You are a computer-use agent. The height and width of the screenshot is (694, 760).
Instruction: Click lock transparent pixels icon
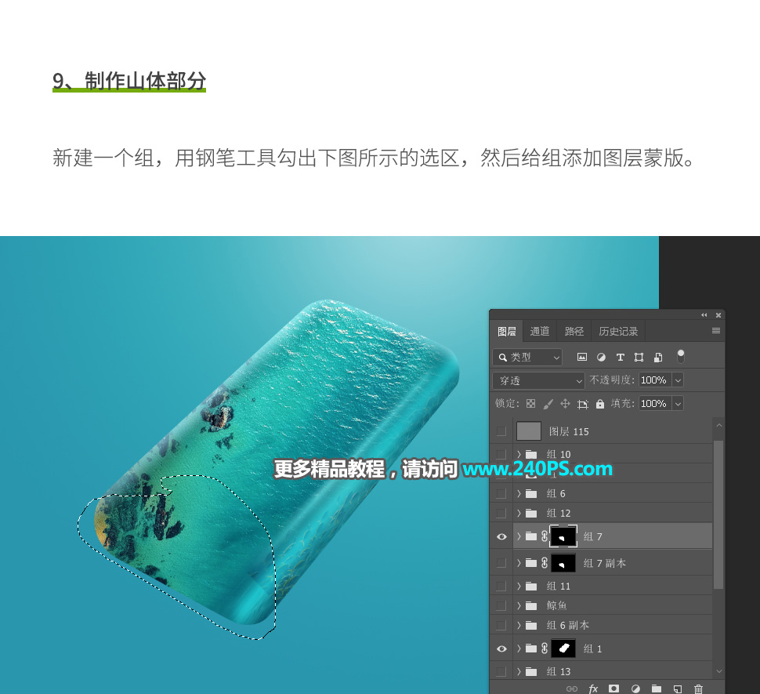coord(530,404)
